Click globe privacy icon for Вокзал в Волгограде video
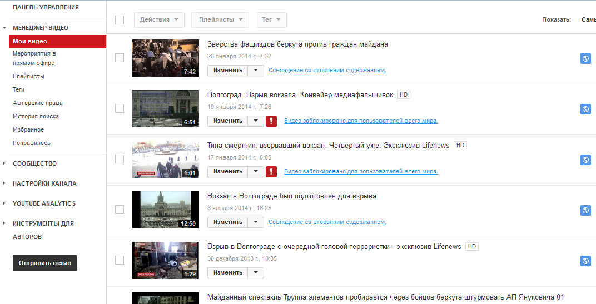Screen dimensions: 596x304 [x=585, y=210]
